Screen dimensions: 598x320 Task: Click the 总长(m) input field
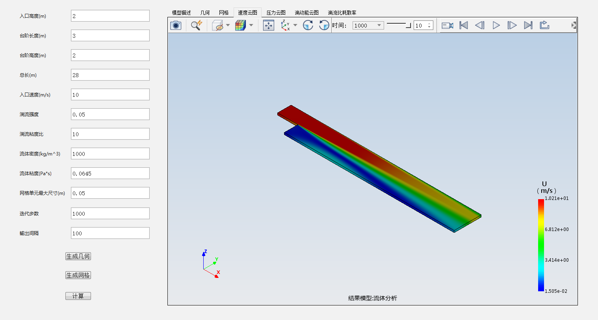[110, 75]
